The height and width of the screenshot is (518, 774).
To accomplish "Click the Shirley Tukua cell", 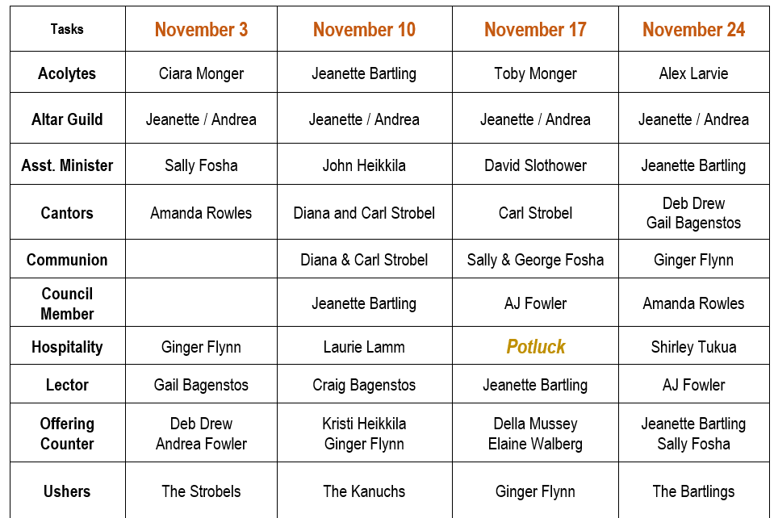I will [693, 346].
